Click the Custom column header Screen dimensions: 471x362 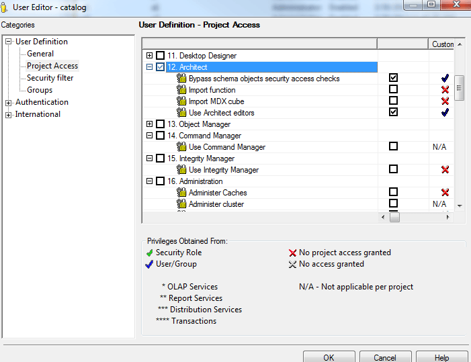click(441, 44)
